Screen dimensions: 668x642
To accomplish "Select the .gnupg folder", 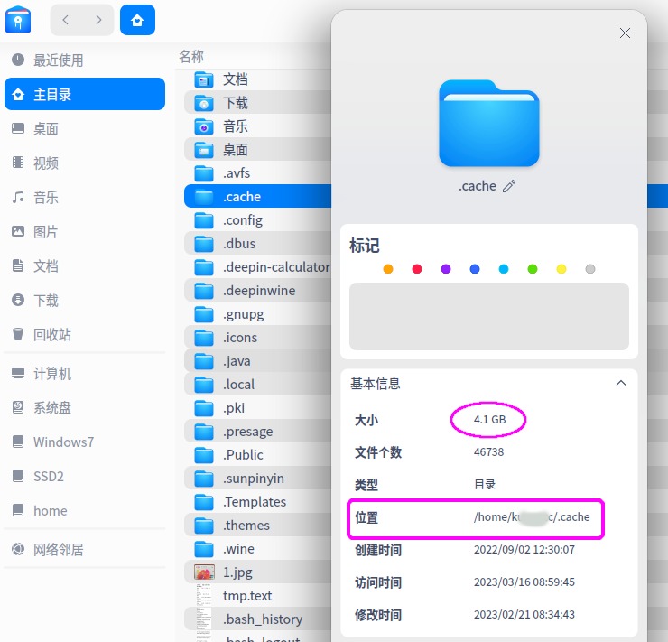I will pos(258,314).
